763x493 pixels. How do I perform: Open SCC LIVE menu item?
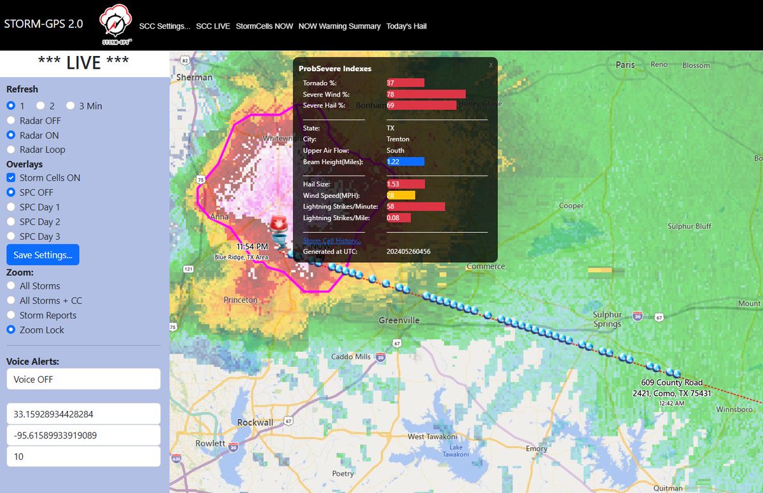[x=213, y=26]
